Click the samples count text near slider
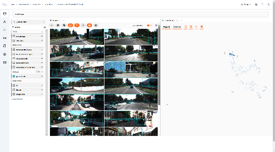Screen dimensions: 275x152 pyautogui.click(x=137, y=26)
